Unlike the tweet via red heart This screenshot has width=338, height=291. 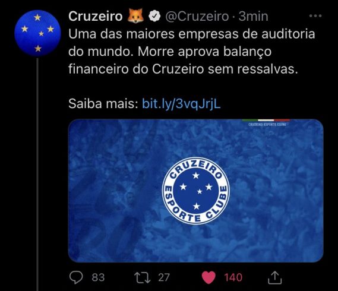209,277
